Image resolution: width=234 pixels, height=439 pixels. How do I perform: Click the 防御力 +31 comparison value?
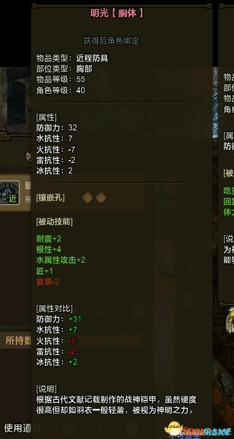(x=75, y=319)
